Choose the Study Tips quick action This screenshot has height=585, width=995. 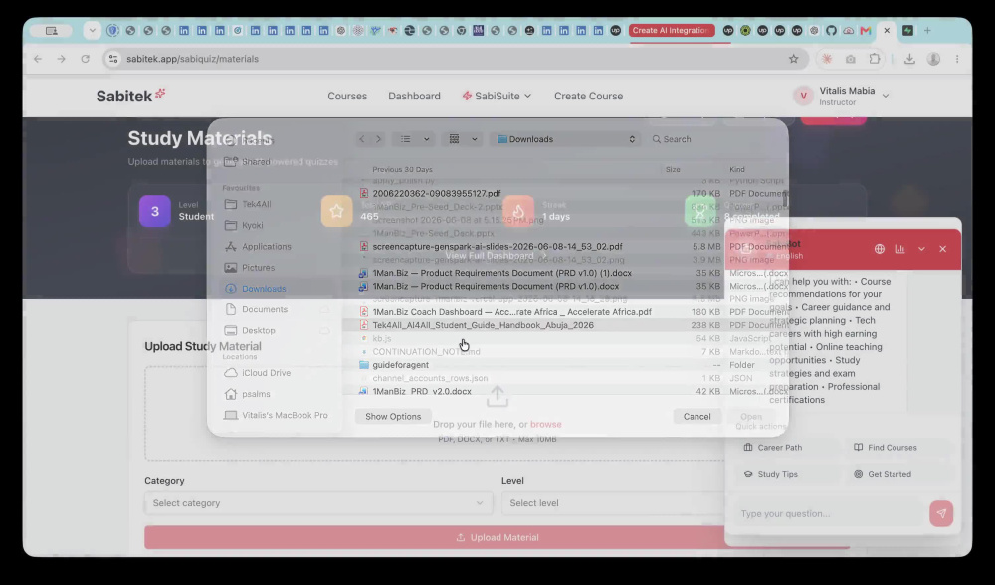tap(787, 474)
